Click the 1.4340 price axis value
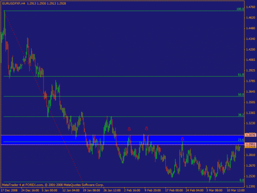Screen dimensions: 257x193 [x=251, y=39]
